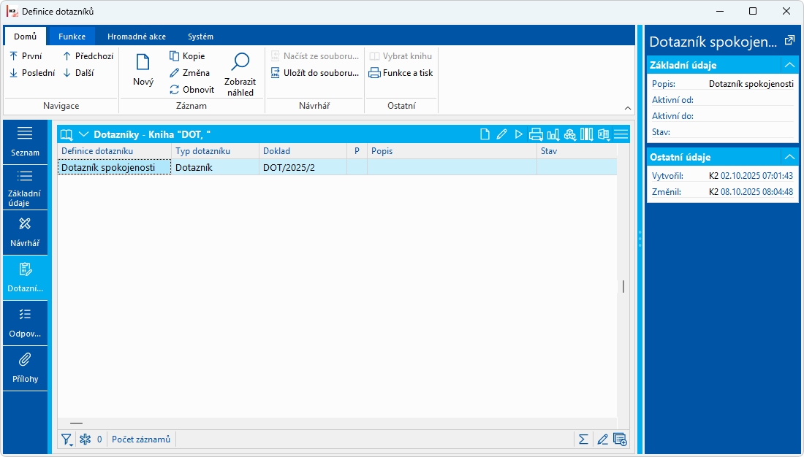Open Funkce a tisk
804x457 pixels.
401,73
